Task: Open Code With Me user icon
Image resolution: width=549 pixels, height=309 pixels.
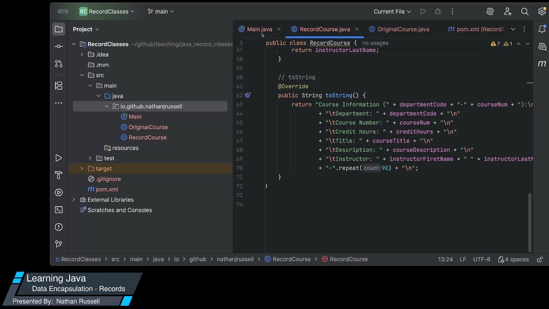Action: tap(508, 12)
